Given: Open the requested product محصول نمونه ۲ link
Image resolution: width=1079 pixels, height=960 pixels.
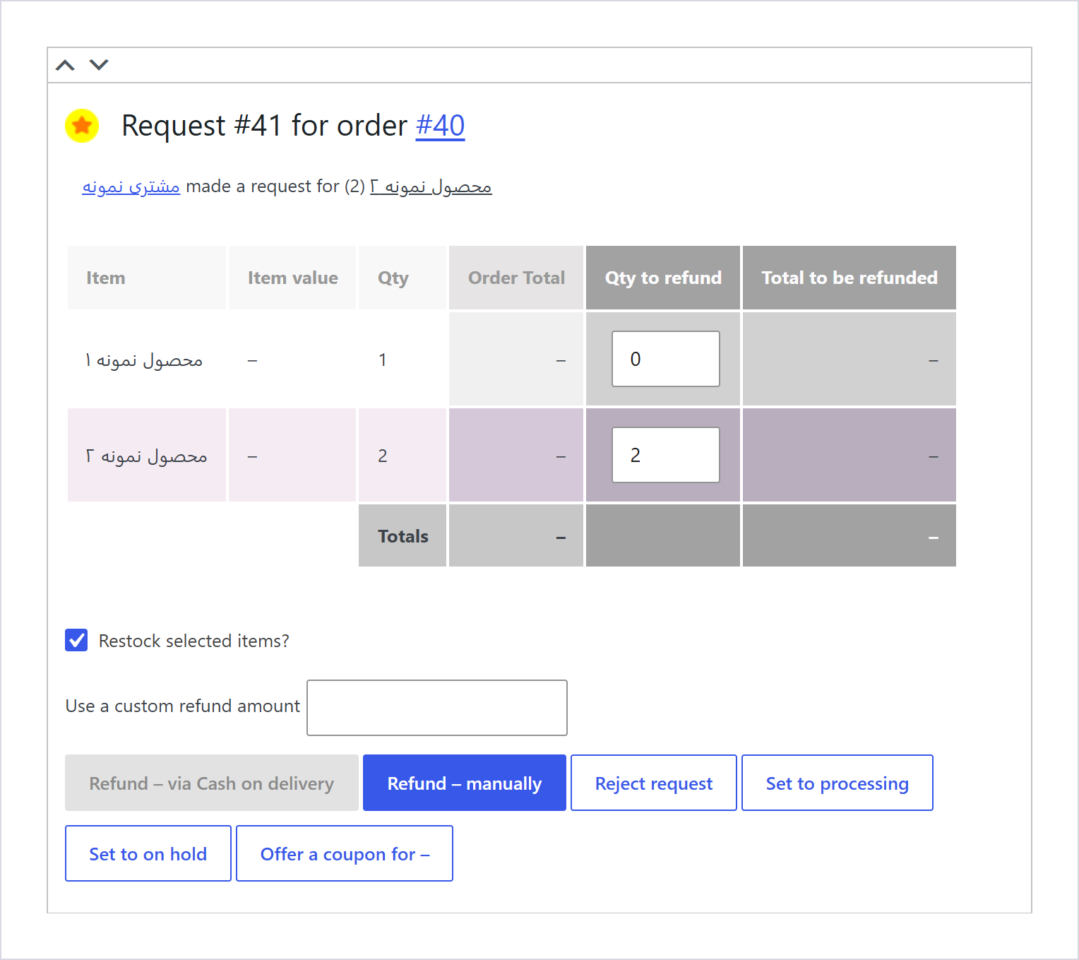Looking at the screenshot, I should point(431,186).
